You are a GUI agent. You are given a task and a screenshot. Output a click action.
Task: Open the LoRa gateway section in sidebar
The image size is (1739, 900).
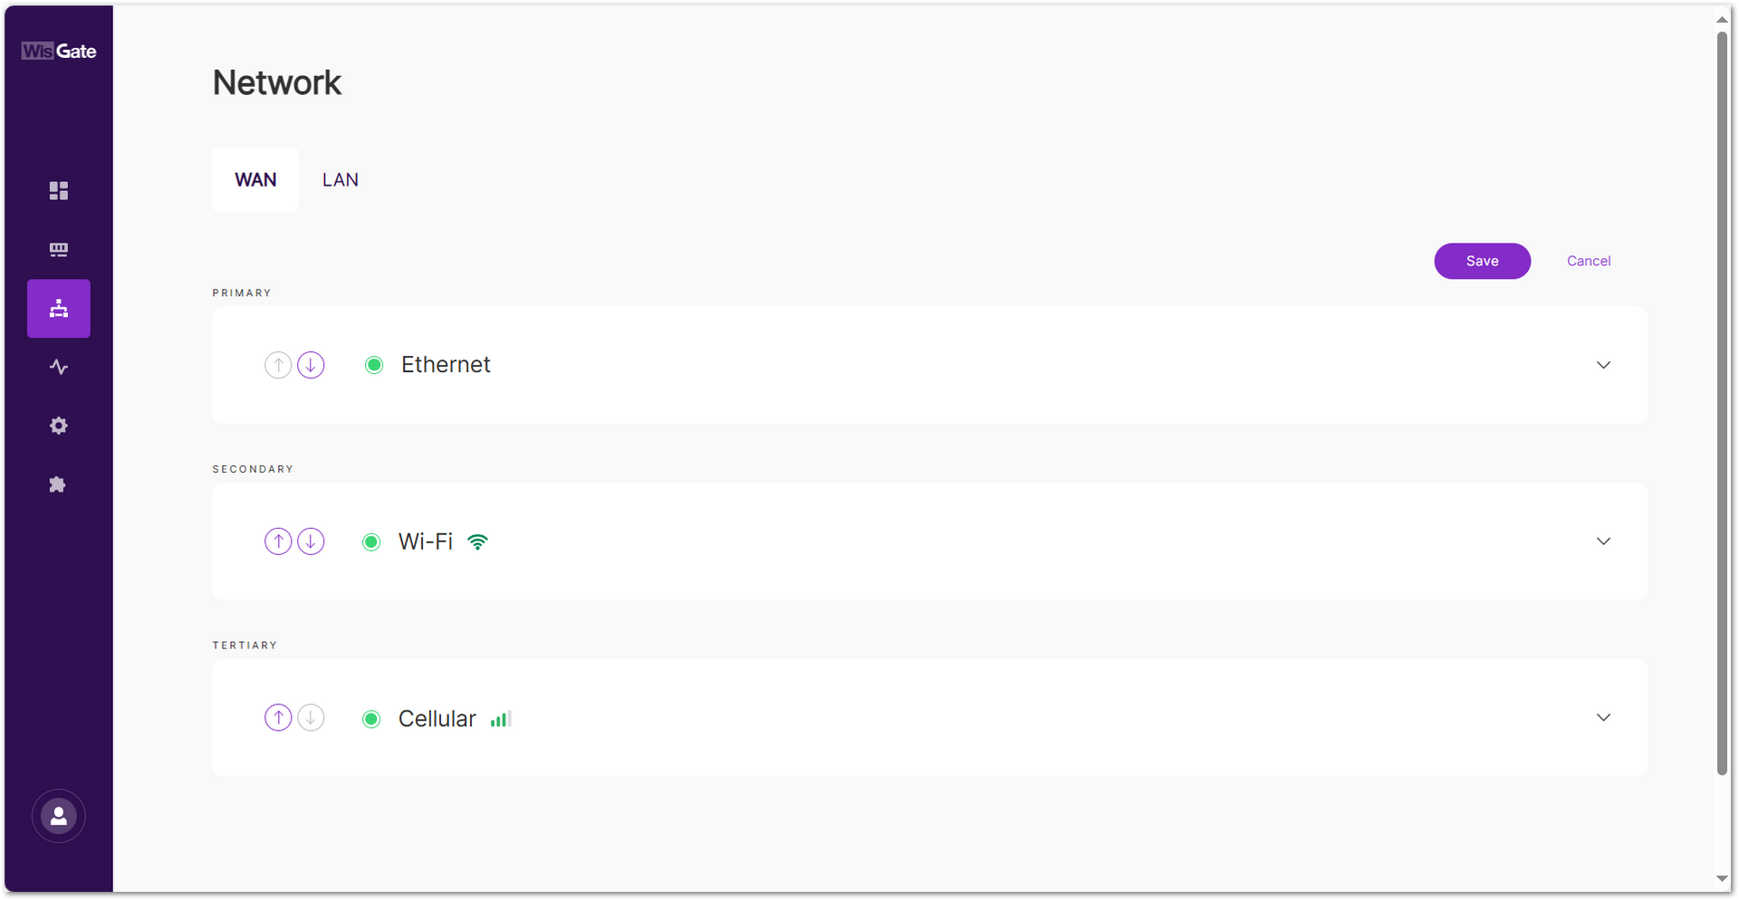[x=58, y=249]
